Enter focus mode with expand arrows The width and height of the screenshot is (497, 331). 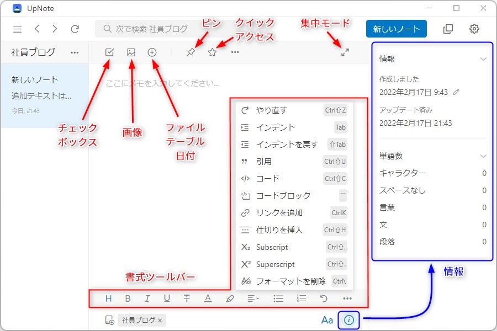[345, 52]
